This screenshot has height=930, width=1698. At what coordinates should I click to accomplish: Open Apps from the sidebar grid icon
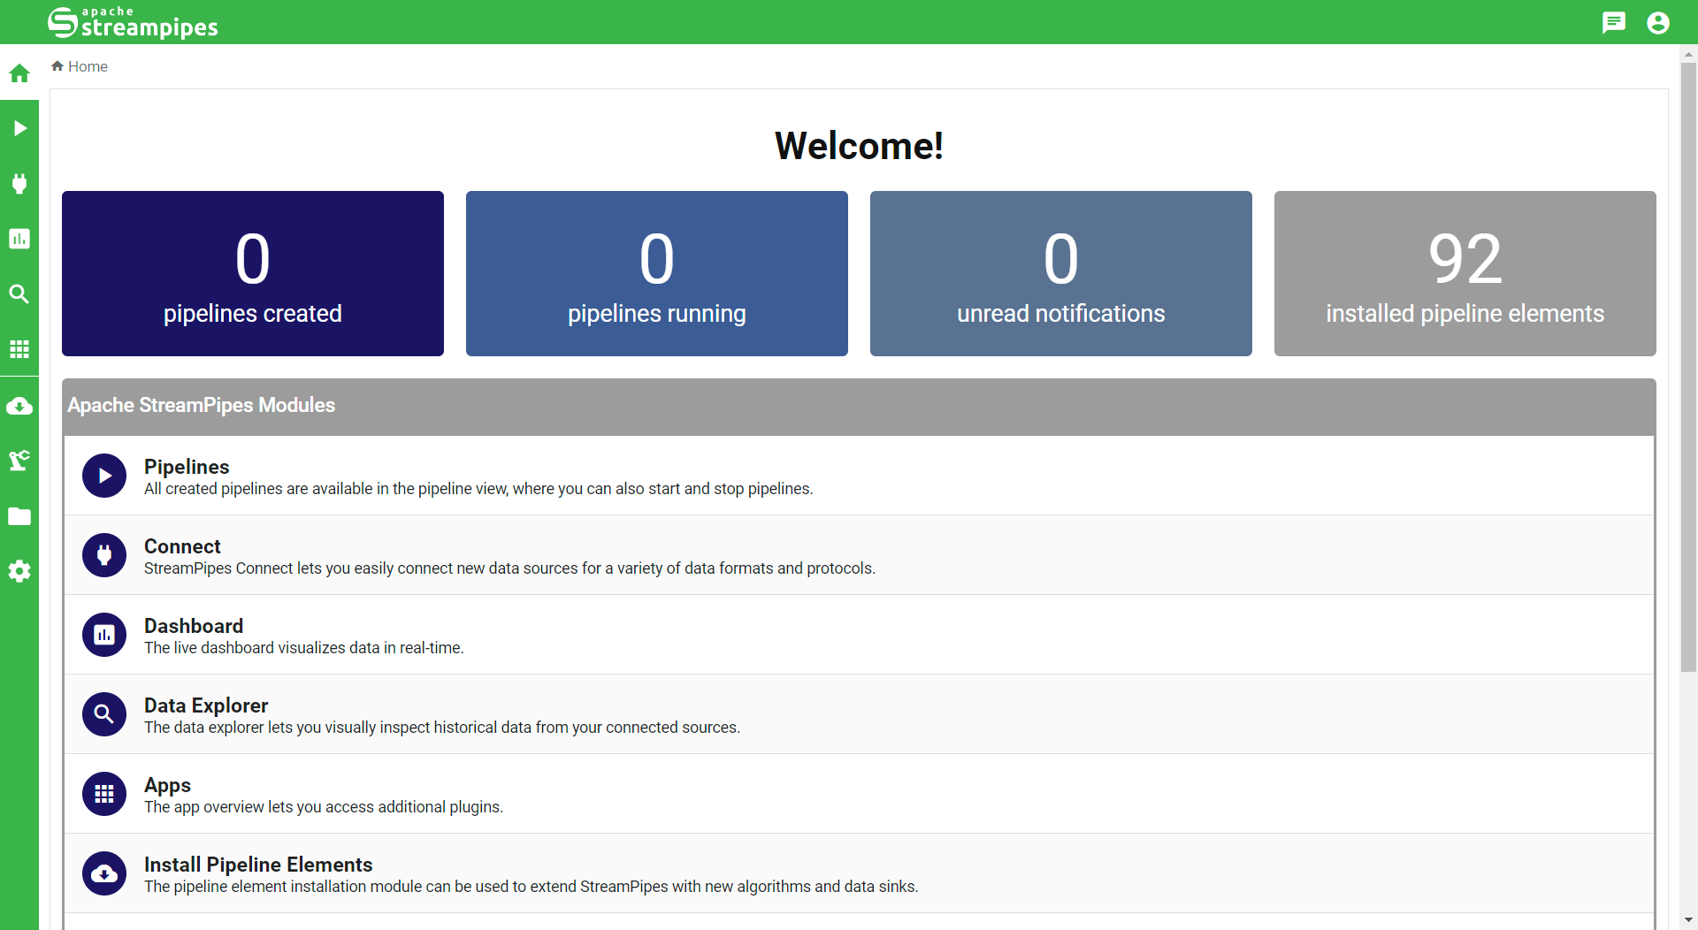pos(19,349)
